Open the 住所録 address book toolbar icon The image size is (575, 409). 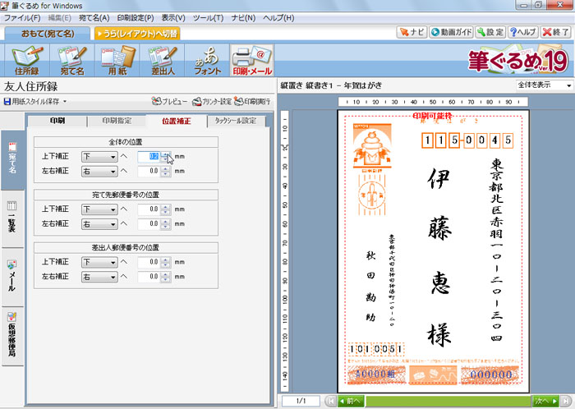pyautogui.click(x=29, y=61)
